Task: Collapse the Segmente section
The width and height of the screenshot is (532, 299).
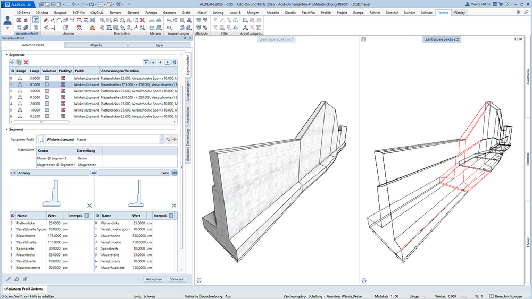Action: click(6, 55)
